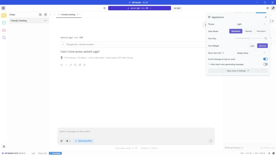Image resolution: width=276 pixels, height=155 pixels.
Task: Enable Auto-latch onto generating message
Action: pyautogui.click(x=265, y=64)
